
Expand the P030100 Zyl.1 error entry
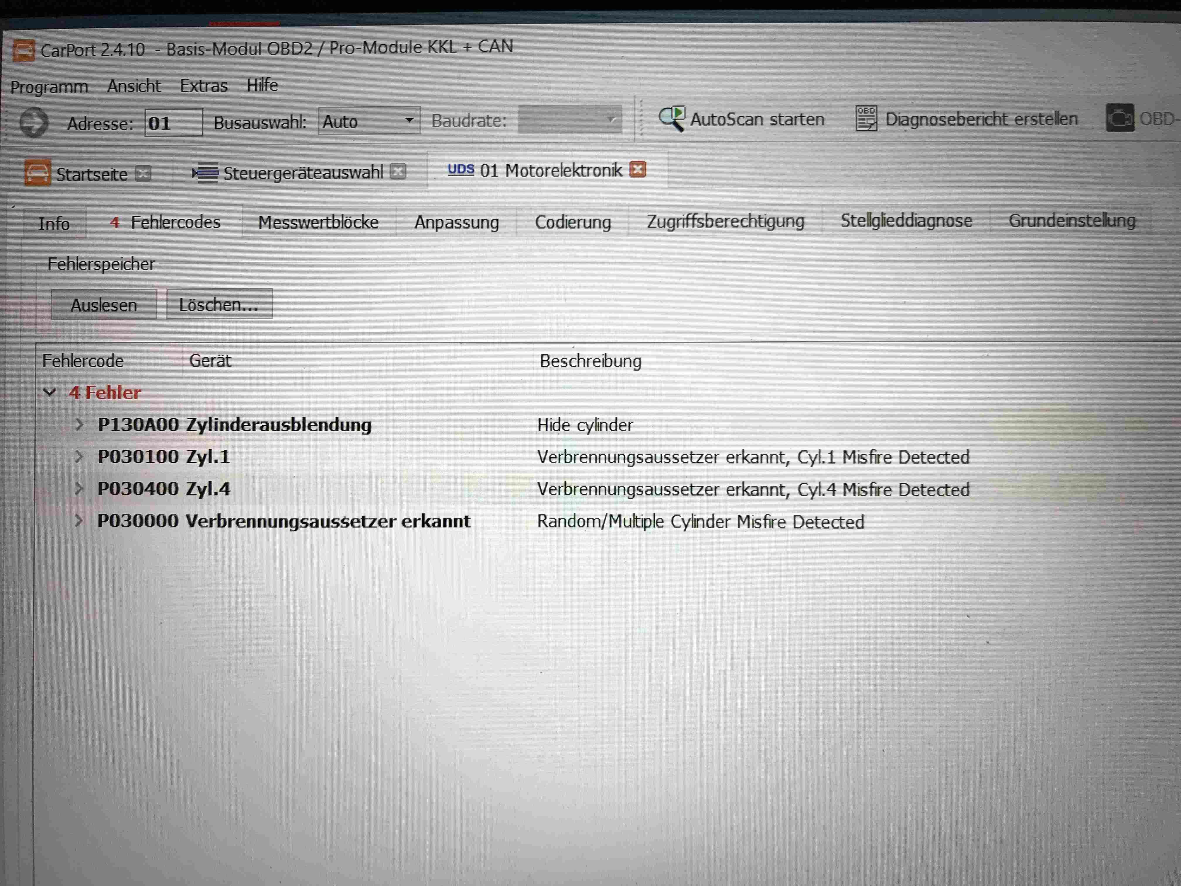pyautogui.click(x=79, y=456)
